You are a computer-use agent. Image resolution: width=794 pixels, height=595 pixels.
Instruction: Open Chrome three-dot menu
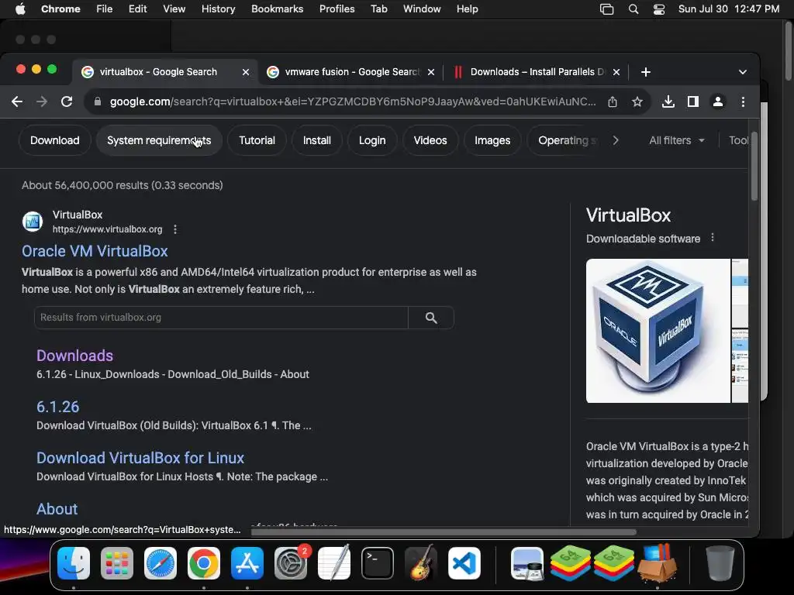coord(743,101)
